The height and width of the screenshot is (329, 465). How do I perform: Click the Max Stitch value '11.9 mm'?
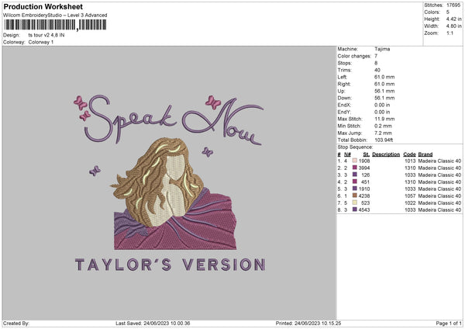click(384, 119)
